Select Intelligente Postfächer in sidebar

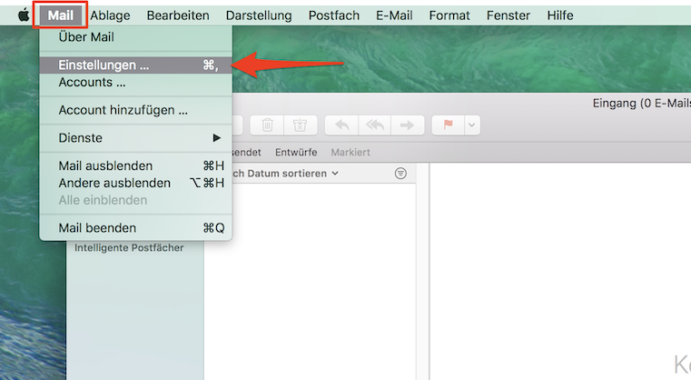pyautogui.click(x=129, y=247)
